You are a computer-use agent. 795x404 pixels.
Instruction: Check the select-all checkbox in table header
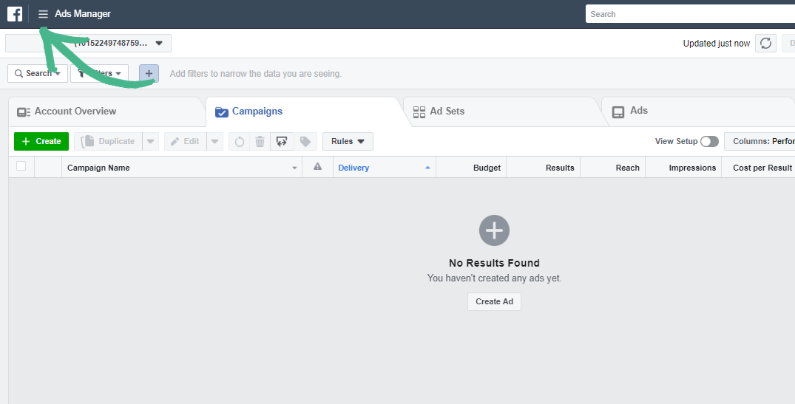pos(21,166)
